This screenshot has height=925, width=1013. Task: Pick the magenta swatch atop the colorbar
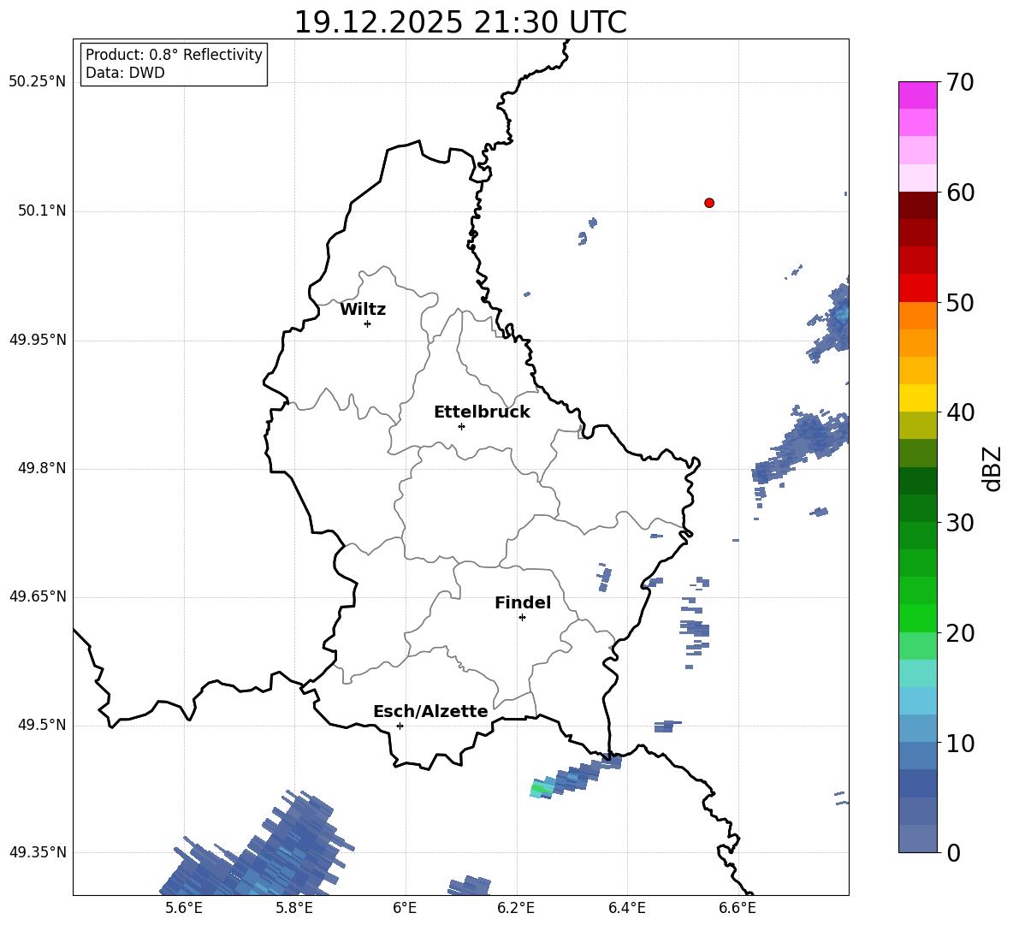point(917,95)
